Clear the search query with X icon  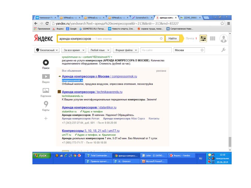tap(161, 38)
